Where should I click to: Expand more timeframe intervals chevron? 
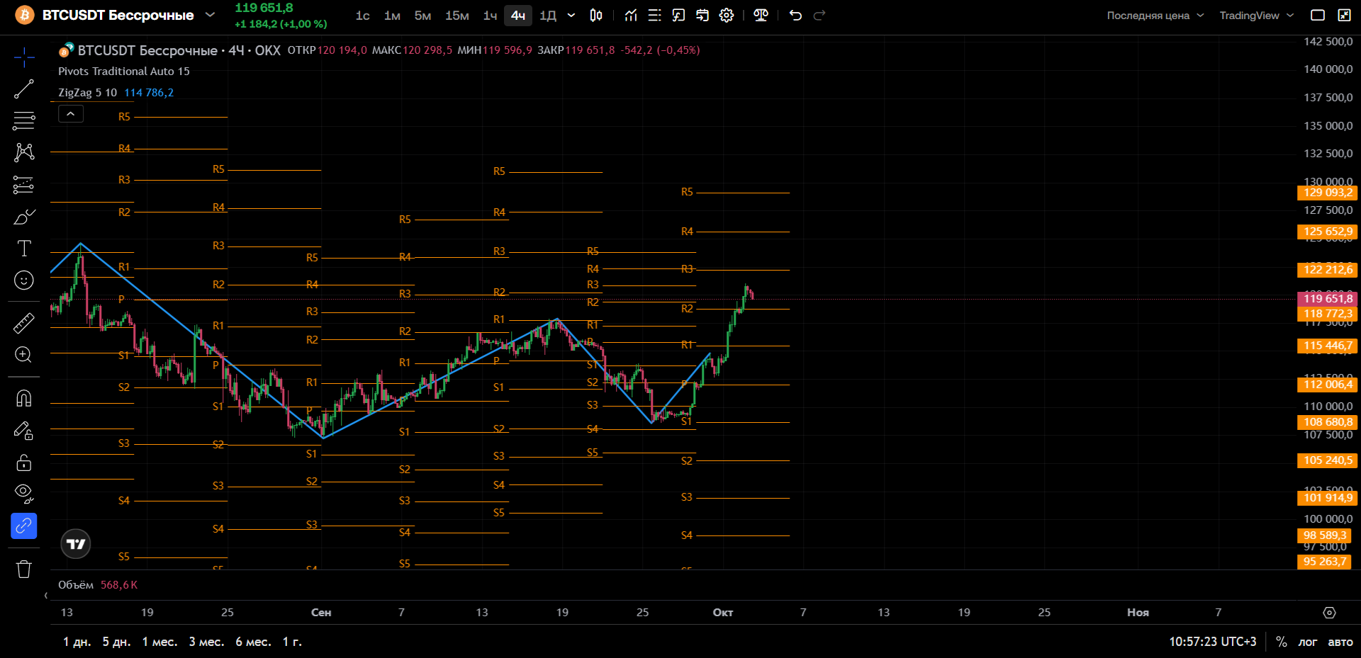pos(571,16)
